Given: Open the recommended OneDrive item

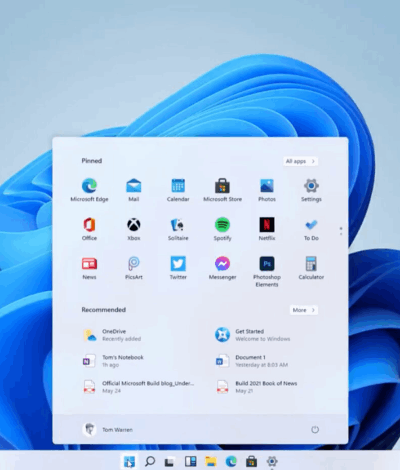Looking at the screenshot, I should [112, 335].
